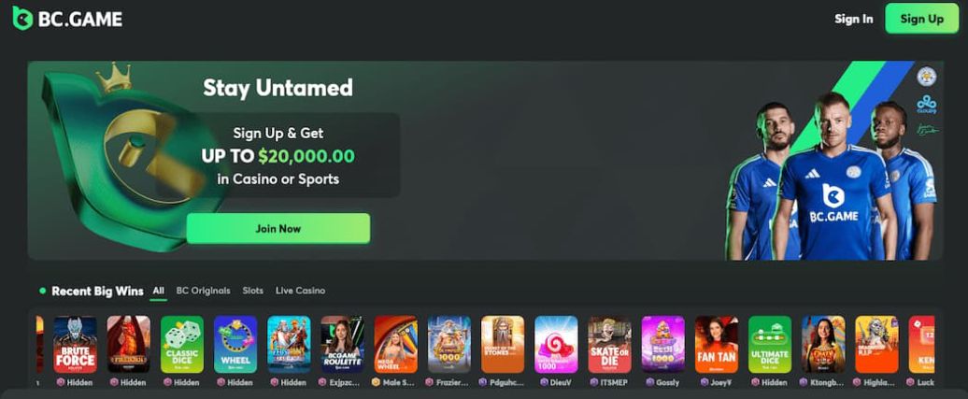Select the All tab in Recent Big Wins

point(159,291)
